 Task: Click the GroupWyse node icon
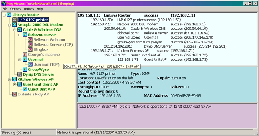(x=25, y=69)
